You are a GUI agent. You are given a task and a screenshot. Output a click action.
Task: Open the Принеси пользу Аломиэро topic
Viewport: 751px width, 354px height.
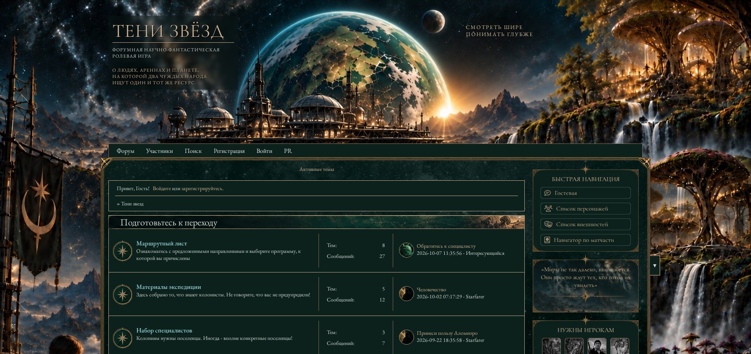447,333
